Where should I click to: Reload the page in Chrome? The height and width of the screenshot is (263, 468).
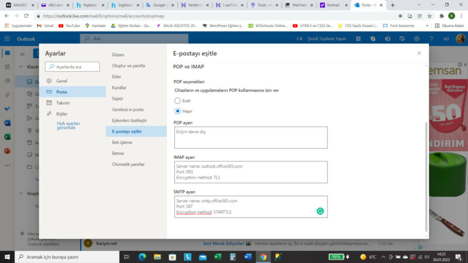coord(26,16)
